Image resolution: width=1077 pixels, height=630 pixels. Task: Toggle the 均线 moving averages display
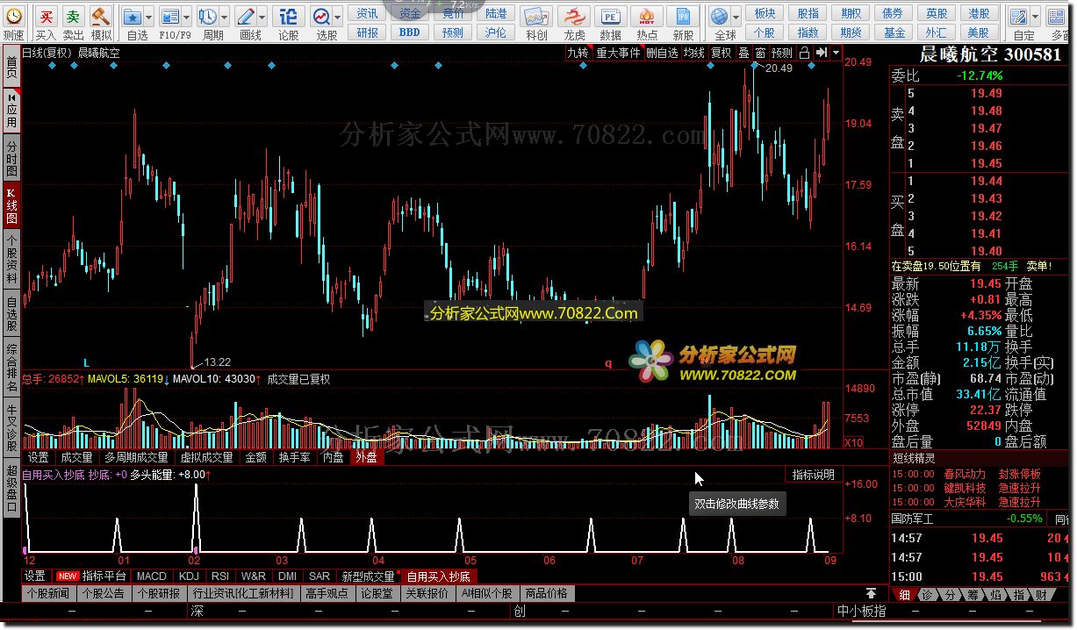694,53
